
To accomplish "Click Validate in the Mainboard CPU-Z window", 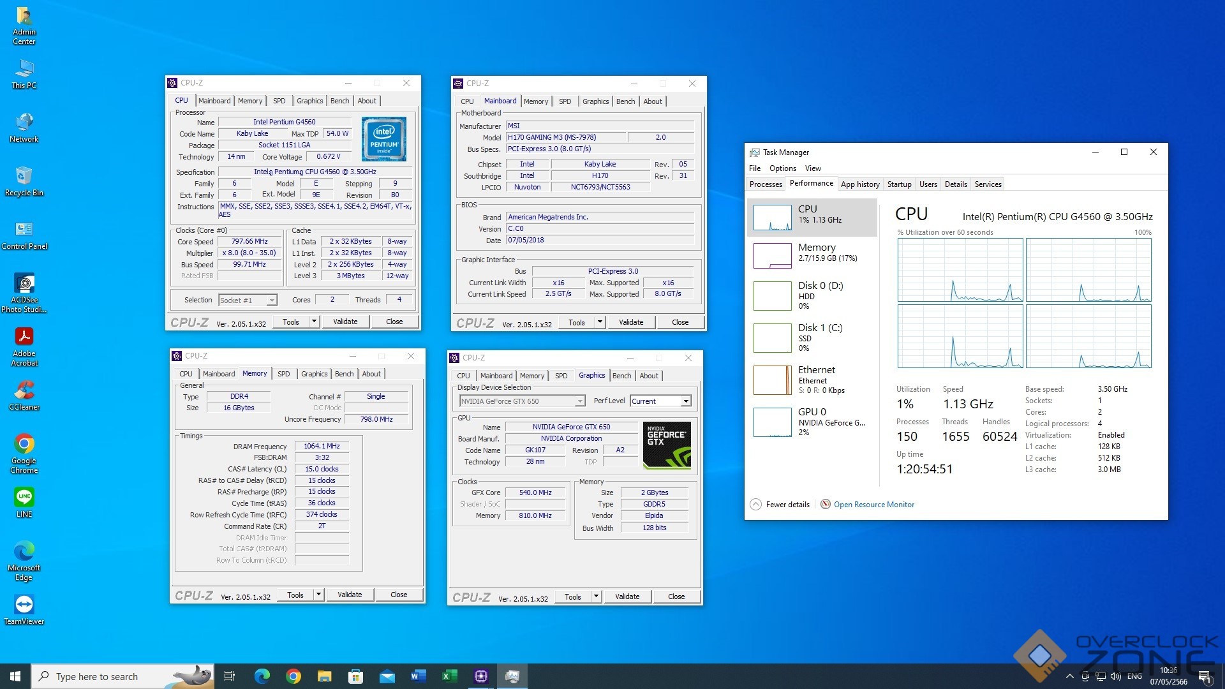I will pos(630,322).
